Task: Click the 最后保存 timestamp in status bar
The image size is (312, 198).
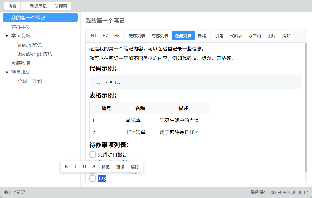Action: tap(279, 192)
